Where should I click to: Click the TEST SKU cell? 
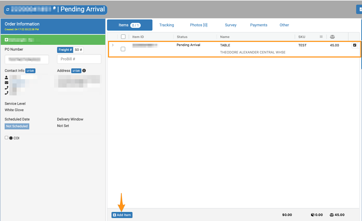pyautogui.click(x=302, y=45)
